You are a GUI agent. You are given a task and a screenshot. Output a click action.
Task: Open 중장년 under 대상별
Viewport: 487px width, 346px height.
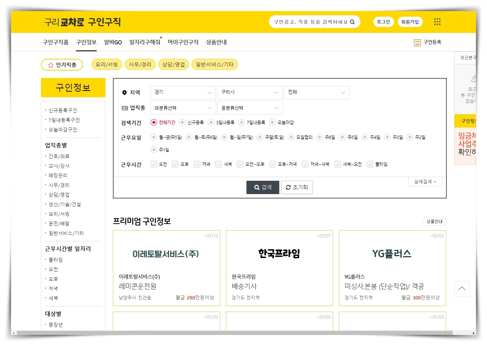[56, 325]
